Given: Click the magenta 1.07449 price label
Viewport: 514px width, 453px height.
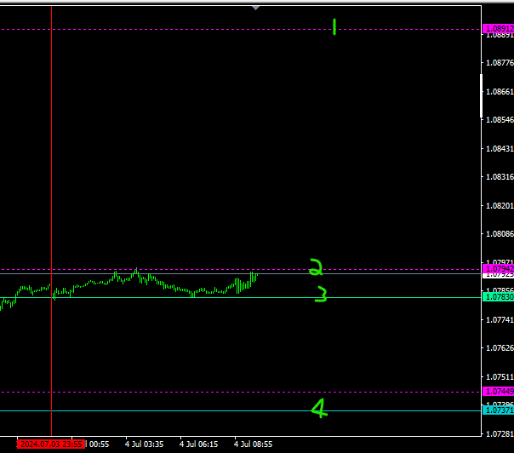Looking at the screenshot, I should click(x=499, y=392).
